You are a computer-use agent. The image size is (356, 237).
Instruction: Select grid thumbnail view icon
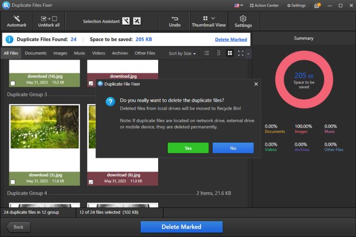click(x=230, y=53)
